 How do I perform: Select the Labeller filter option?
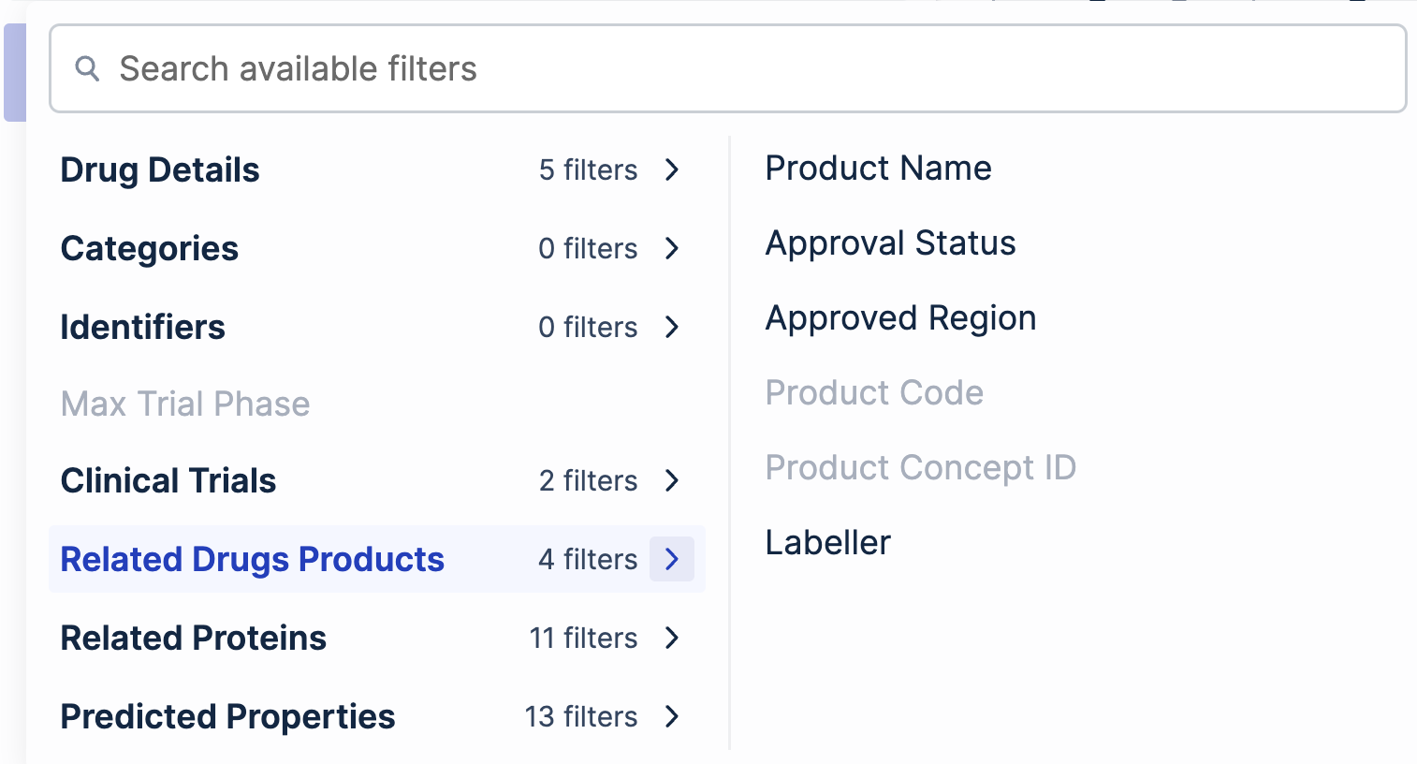click(828, 543)
